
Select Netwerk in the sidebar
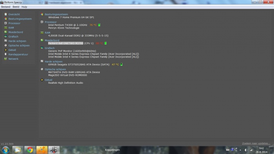click(13, 59)
